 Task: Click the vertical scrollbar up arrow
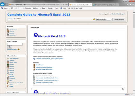[134, 12]
